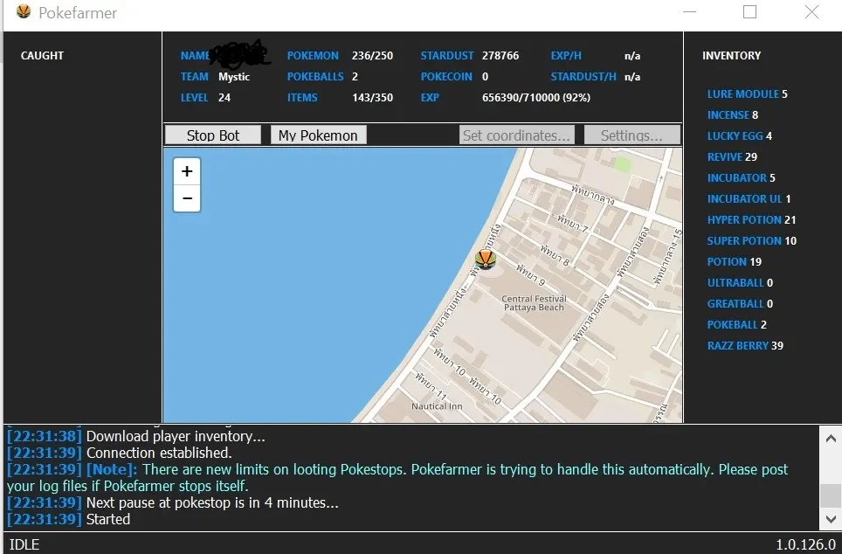Click the IDLE status bar text
The height and width of the screenshot is (554, 842).
24,544
